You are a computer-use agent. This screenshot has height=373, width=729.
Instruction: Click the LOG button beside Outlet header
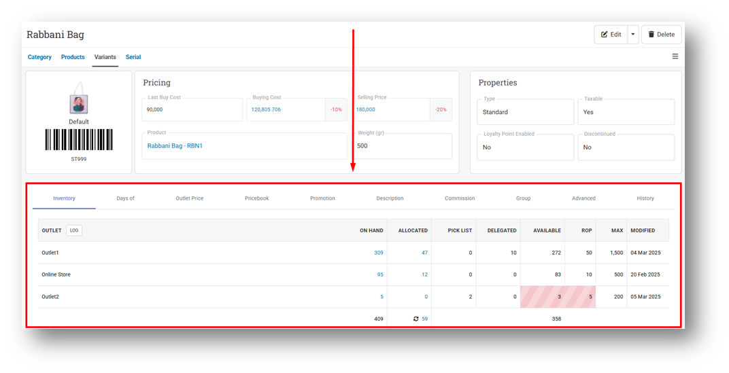coord(74,230)
